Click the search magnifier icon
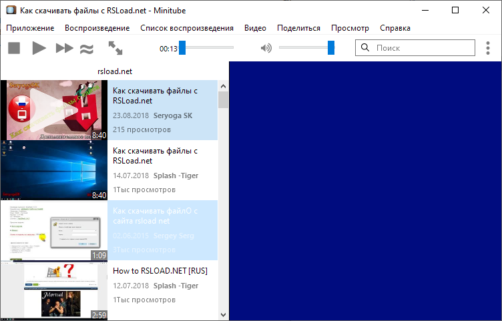The height and width of the screenshot is (321, 502). pyautogui.click(x=365, y=47)
